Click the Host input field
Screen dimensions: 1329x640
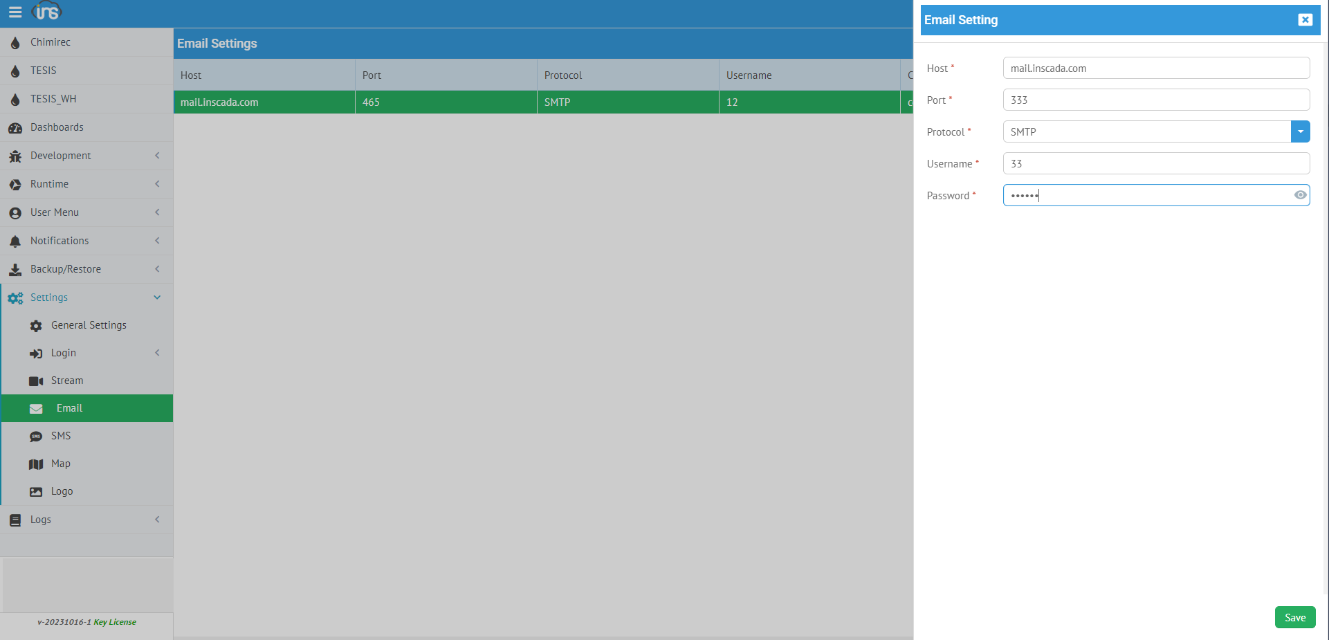(1155, 68)
